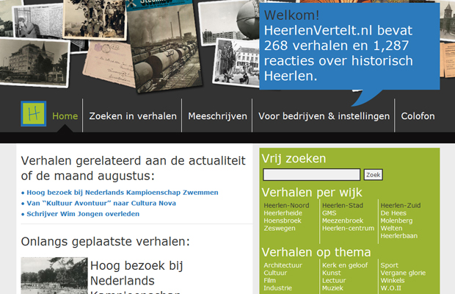Browse Lectuur theme stories
The width and height of the screenshot is (455, 294).
pos(334,280)
